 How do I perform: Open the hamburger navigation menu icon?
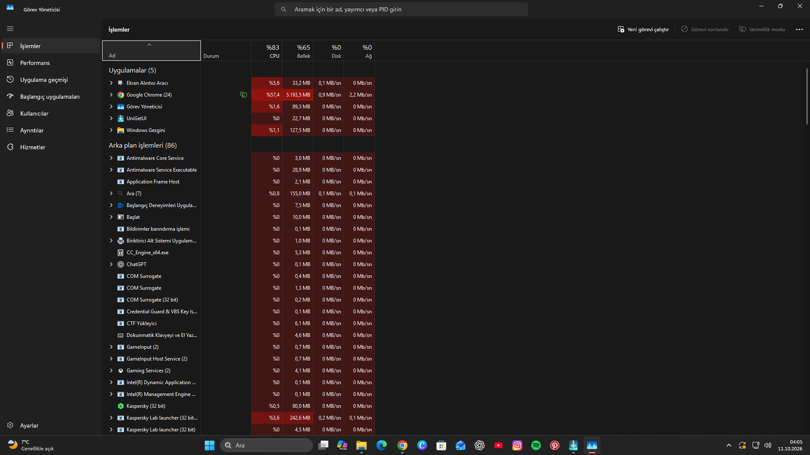(10, 29)
